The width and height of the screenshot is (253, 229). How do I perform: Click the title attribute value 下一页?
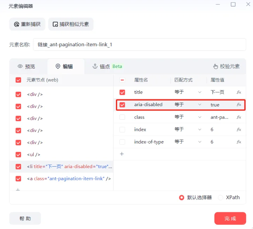pyautogui.click(x=218, y=92)
